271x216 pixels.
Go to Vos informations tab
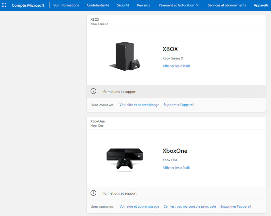(x=66, y=5)
